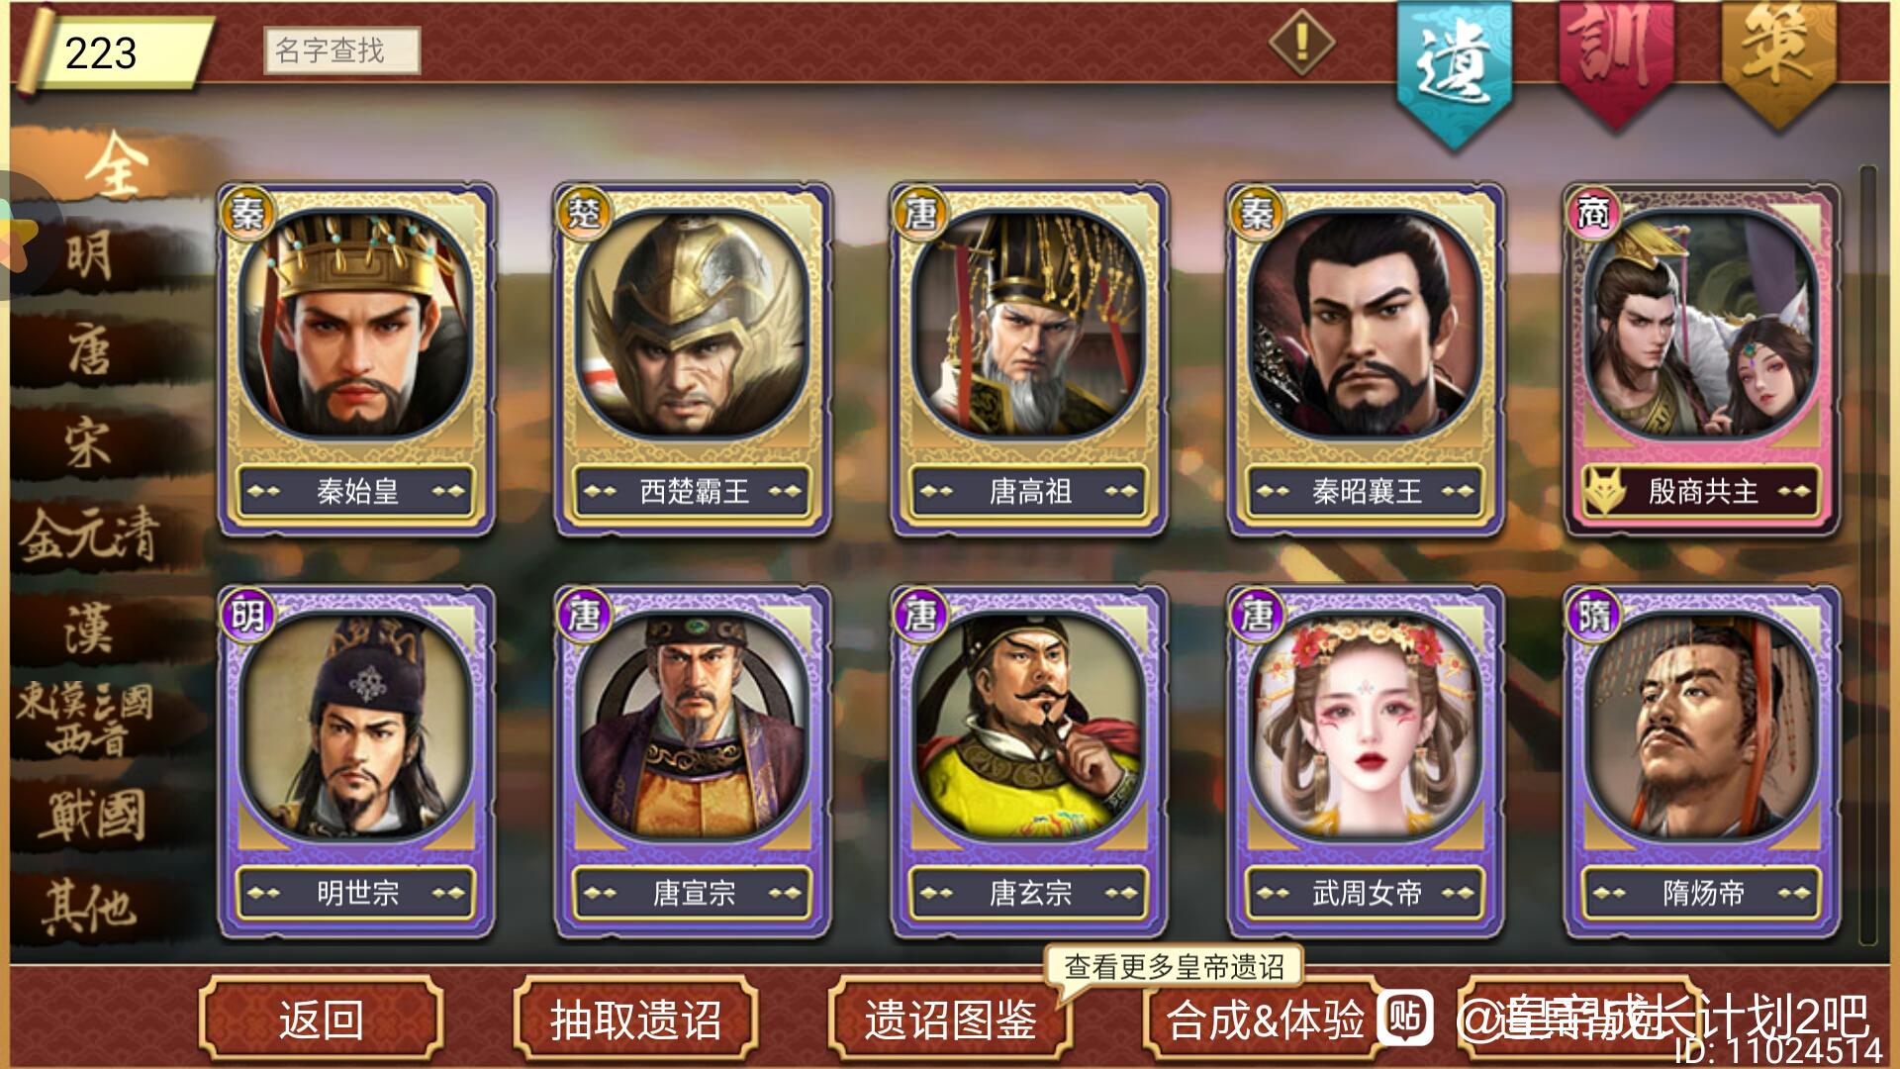This screenshot has height=1069, width=1900.
Task: Click the 返回 back button
Action: pos(321,1020)
